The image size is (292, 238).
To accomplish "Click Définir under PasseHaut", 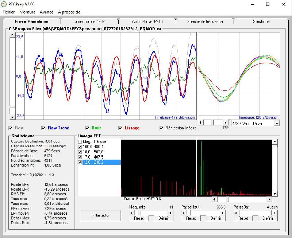I will 216,218.
